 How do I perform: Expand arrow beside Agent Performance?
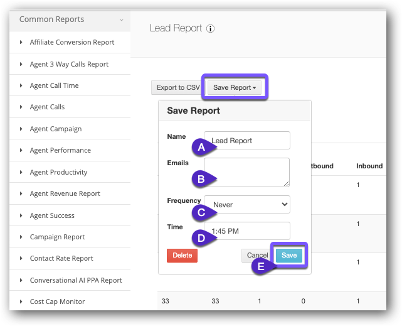click(x=21, y=150)
